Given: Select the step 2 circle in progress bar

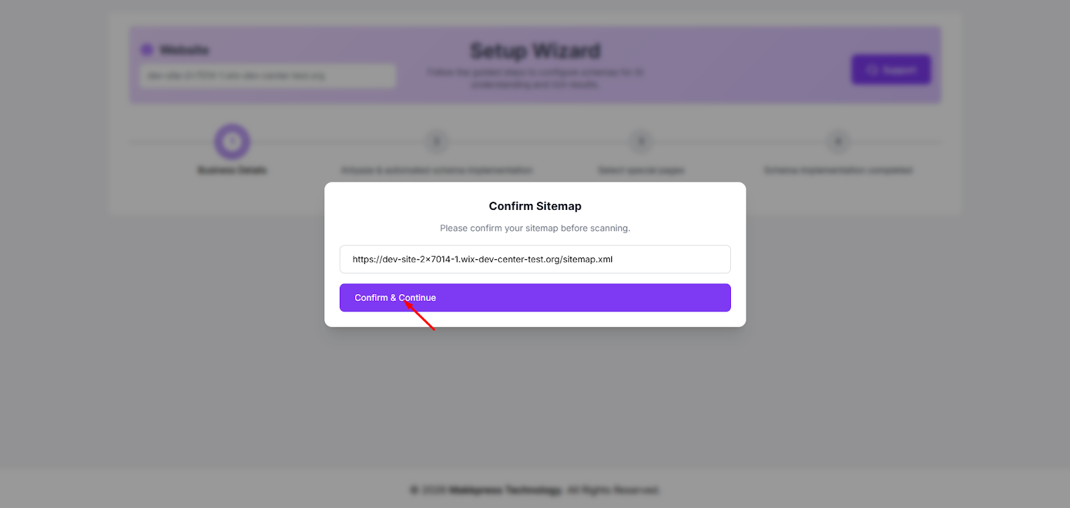Looking at the screenshot, I should 437,142.
